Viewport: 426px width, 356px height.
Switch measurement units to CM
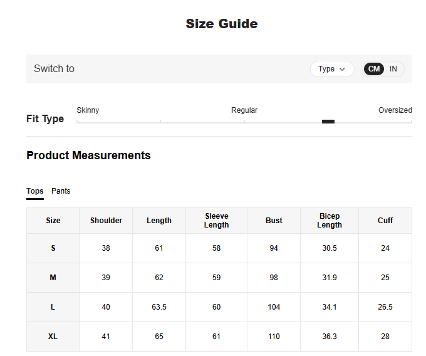(374, 69)
